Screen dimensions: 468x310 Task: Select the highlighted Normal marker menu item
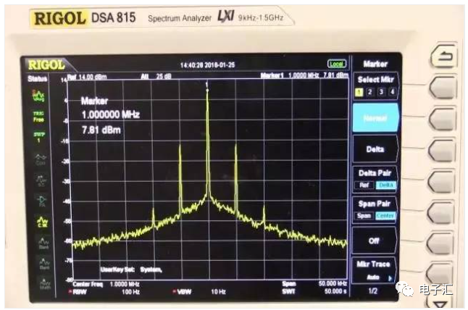point(375,118)
